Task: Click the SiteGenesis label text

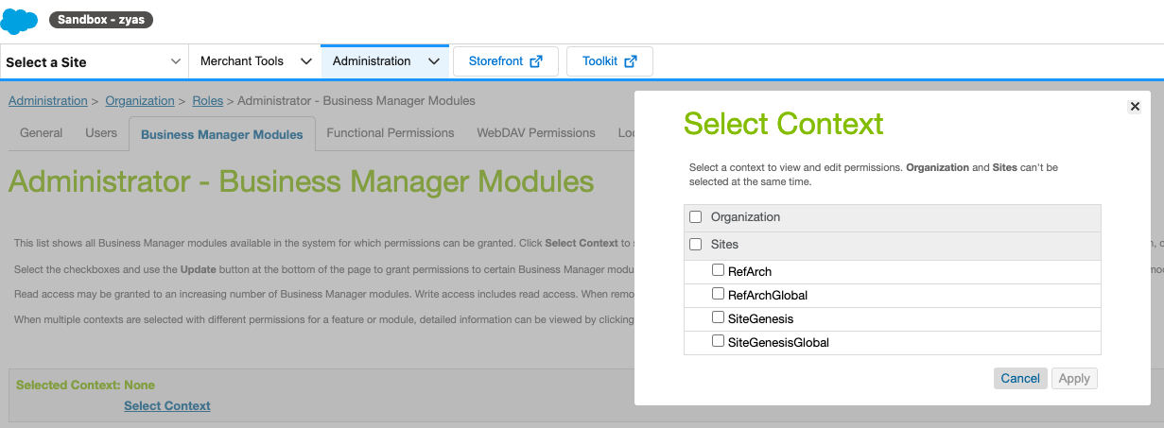Action: 760,319
